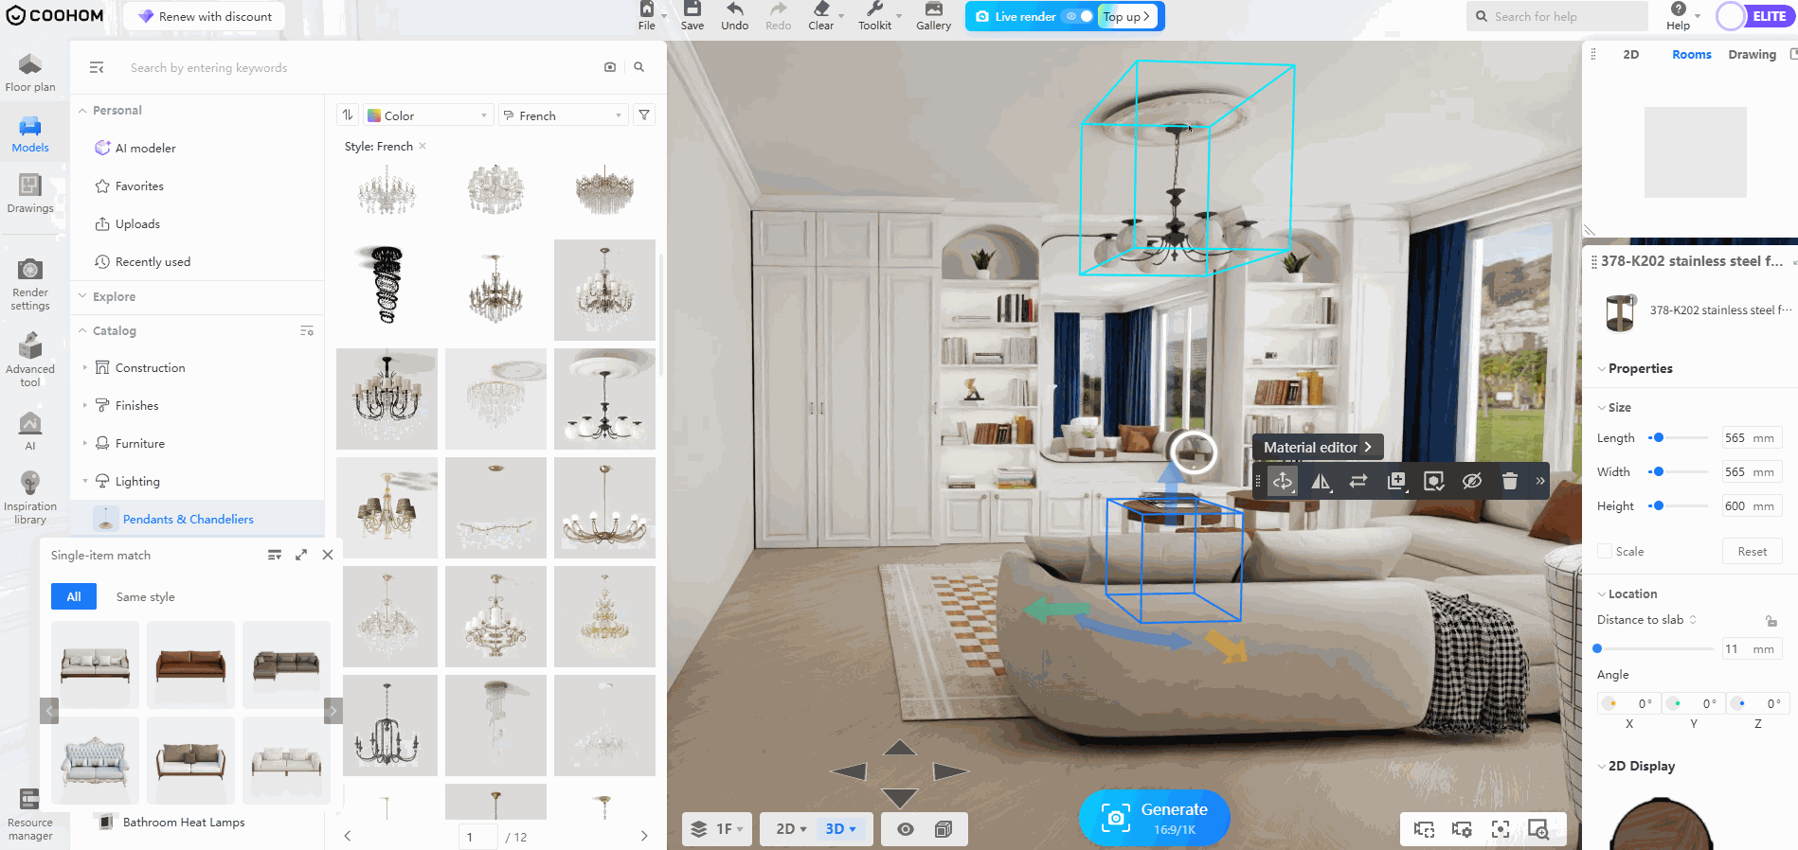1798x850 pixels.
Task: Undo the last action
Action: tap(734, 15)
